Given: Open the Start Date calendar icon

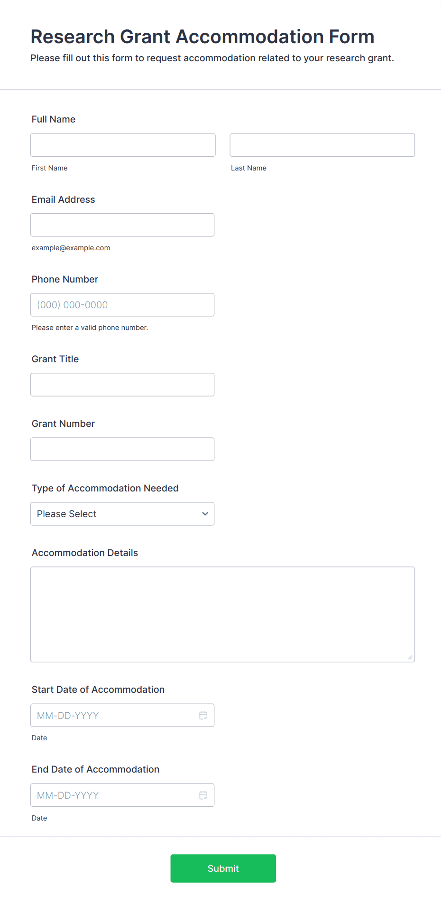Looking at the screenshot, I should pyautogui.click(x=203, y=715).
